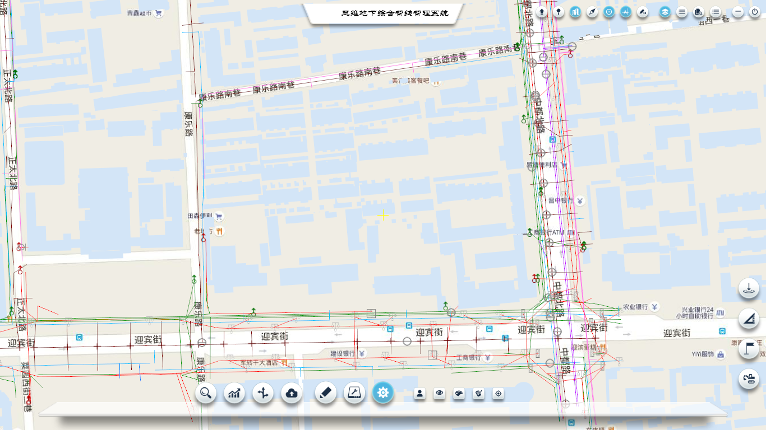
Task: Select the pencil edit tool
Action: coord(325,393)
